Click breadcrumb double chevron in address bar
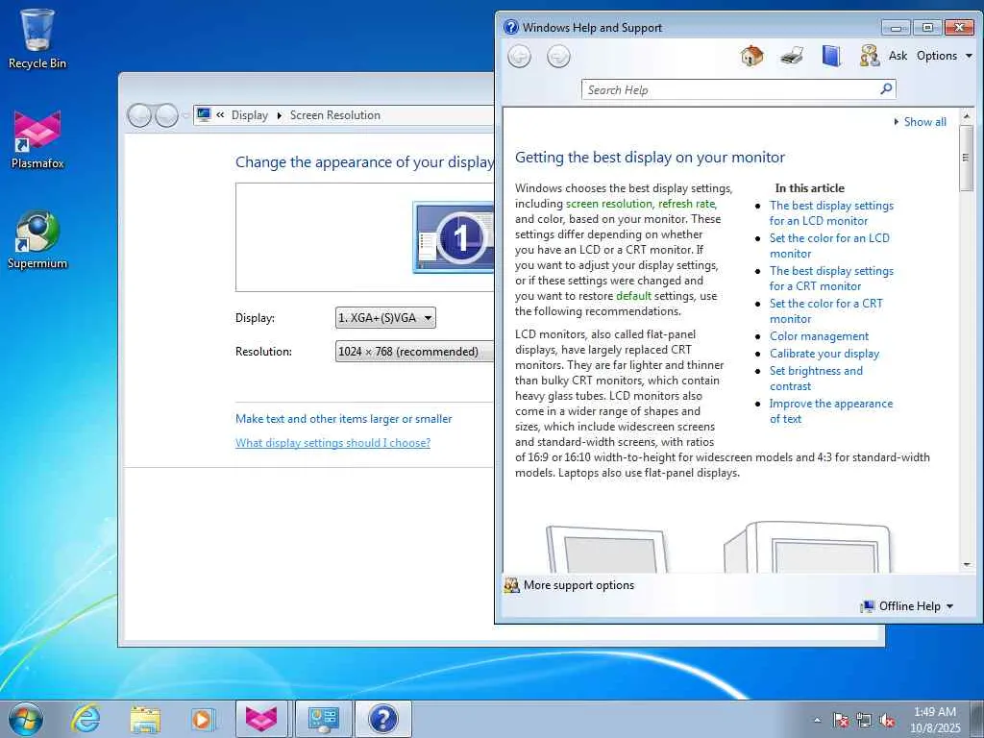This screenshot has width=984, height=738. (x=220, y=115)
